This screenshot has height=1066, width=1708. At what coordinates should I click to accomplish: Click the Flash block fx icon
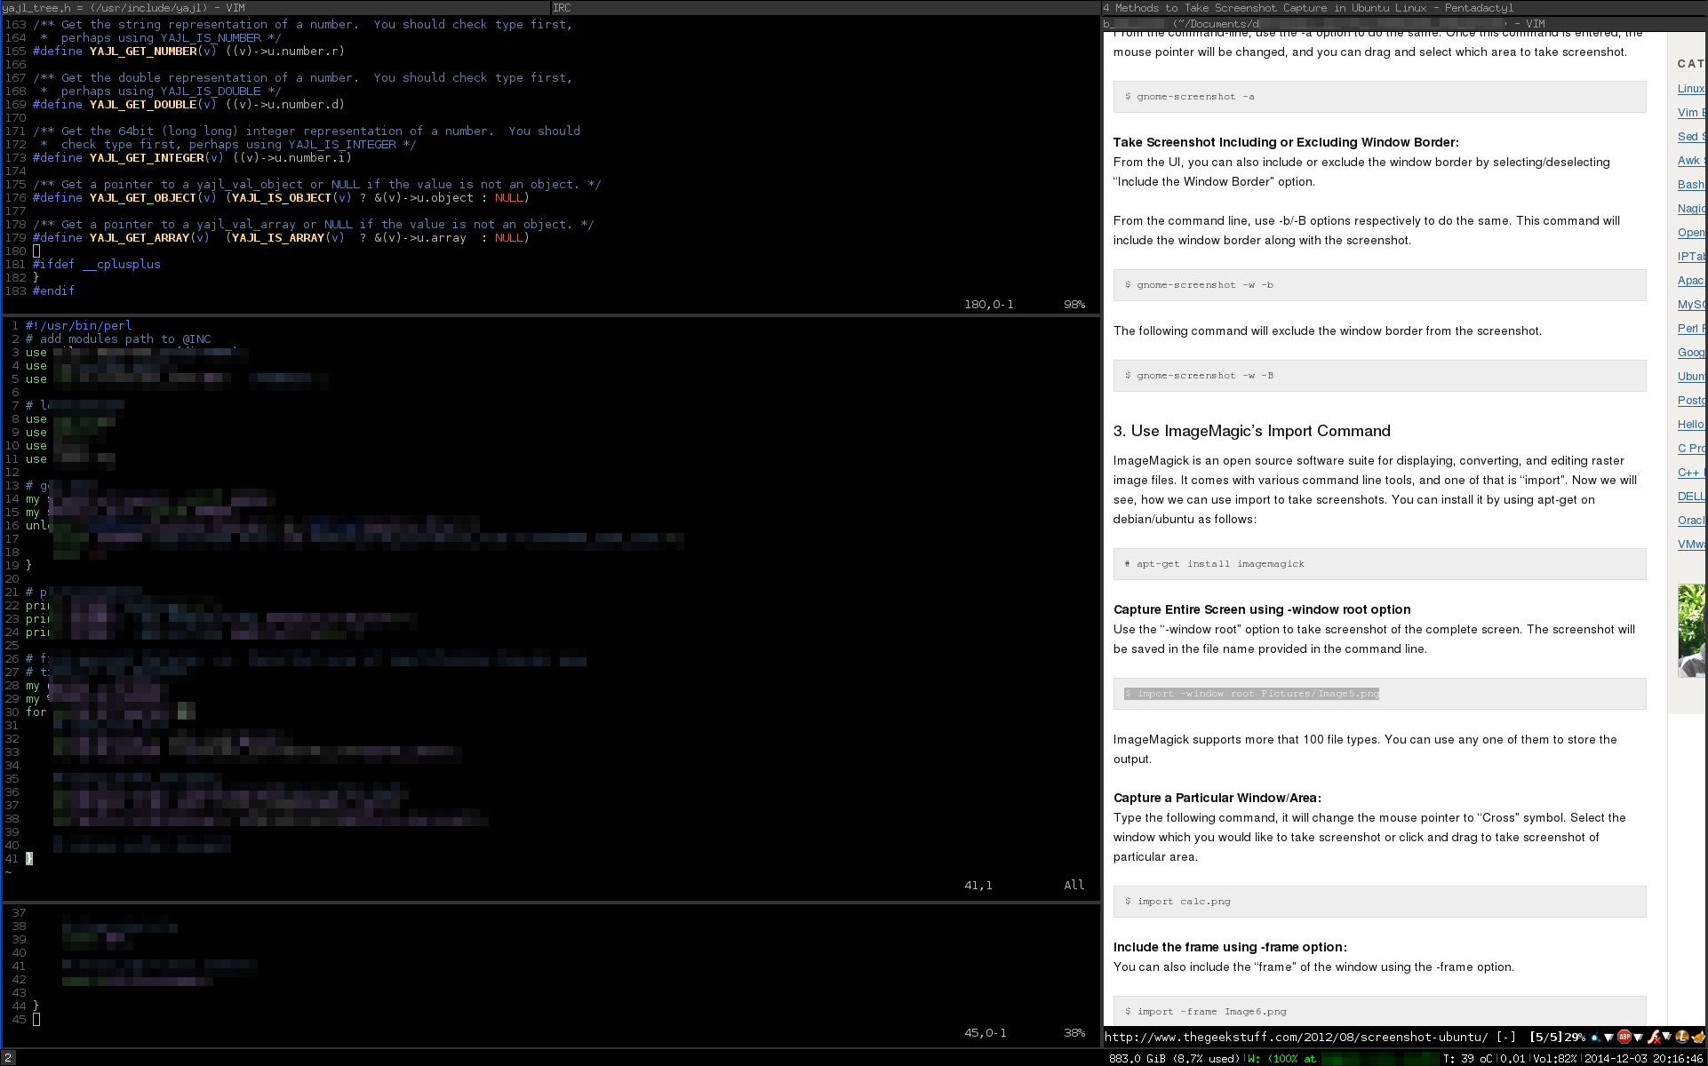[1655, 1037]
